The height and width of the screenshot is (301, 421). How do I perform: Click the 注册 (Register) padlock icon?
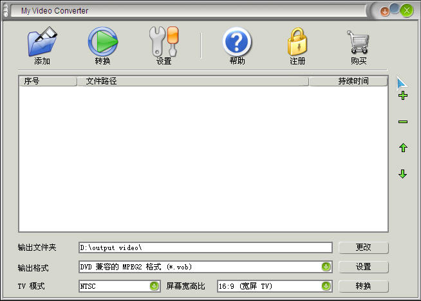pyautogui.click(x=297, y=42)
